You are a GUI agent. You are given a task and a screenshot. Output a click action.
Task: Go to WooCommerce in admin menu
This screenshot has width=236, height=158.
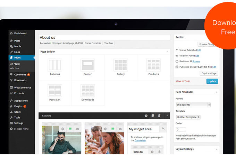click(x=22, y=87)
